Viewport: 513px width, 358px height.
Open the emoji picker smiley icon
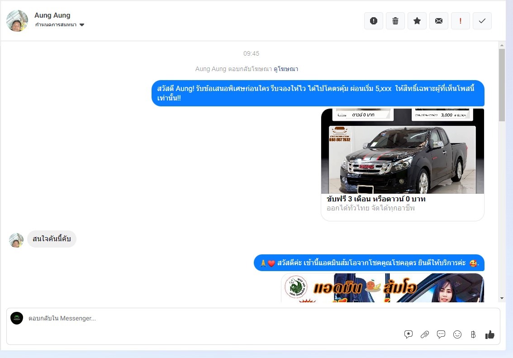pos(457,334)
